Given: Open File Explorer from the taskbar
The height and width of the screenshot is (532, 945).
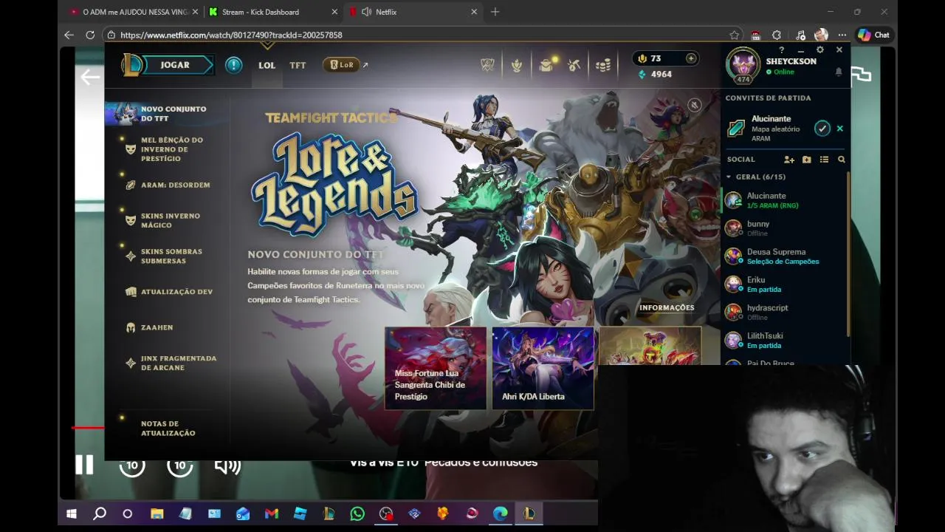Looking at the screenshot, I should [157, 514].
